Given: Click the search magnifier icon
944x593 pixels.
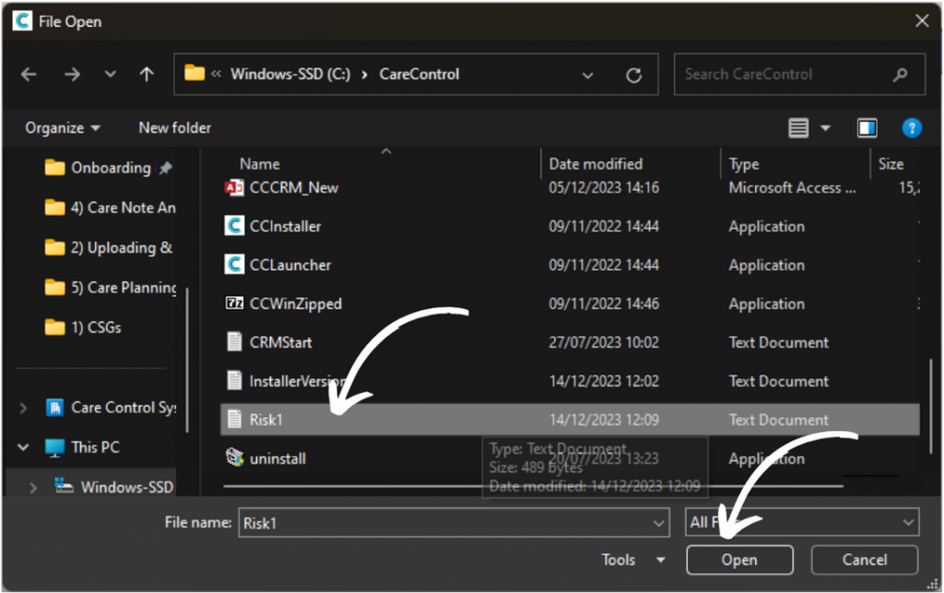Looking at the screenshot, I should coord(900,75).
